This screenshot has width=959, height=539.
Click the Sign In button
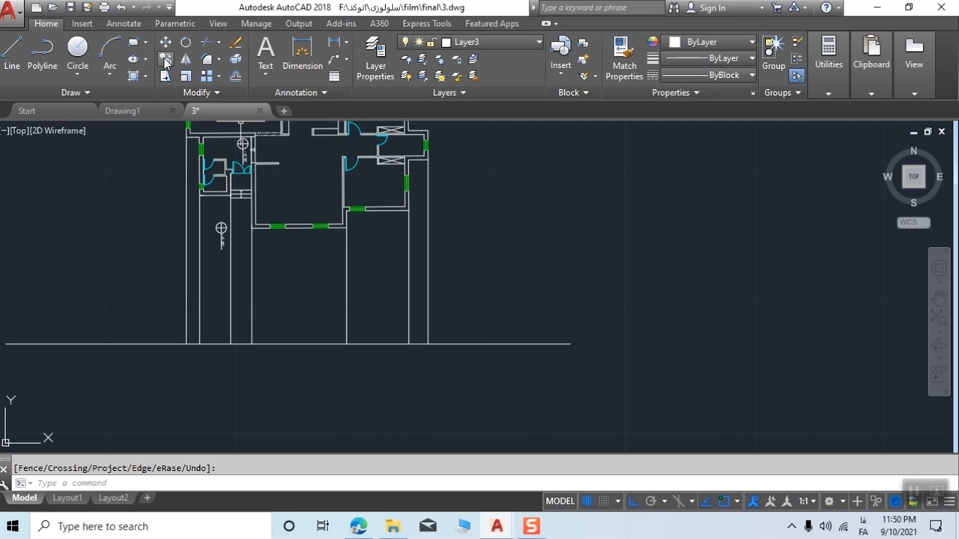coord(712,7)
